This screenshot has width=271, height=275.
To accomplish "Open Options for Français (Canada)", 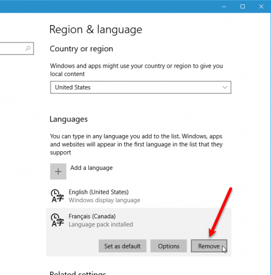I will tap(169, 246).
